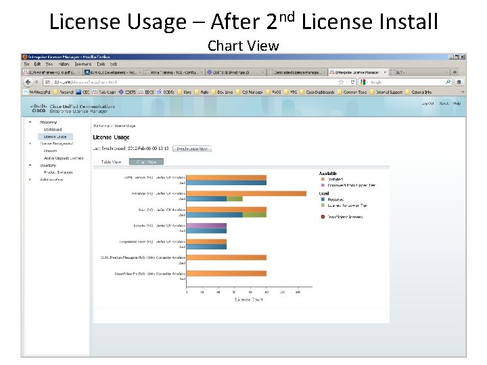Click the Google search magnifier icon
Viewport: 487px width, 365px height.
(448, 82)
